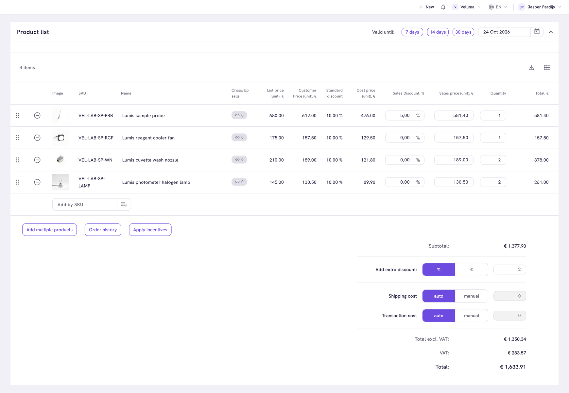Set shipping cost to manual
The width and height of the screenshot is (569, 393).
[471, 296]
